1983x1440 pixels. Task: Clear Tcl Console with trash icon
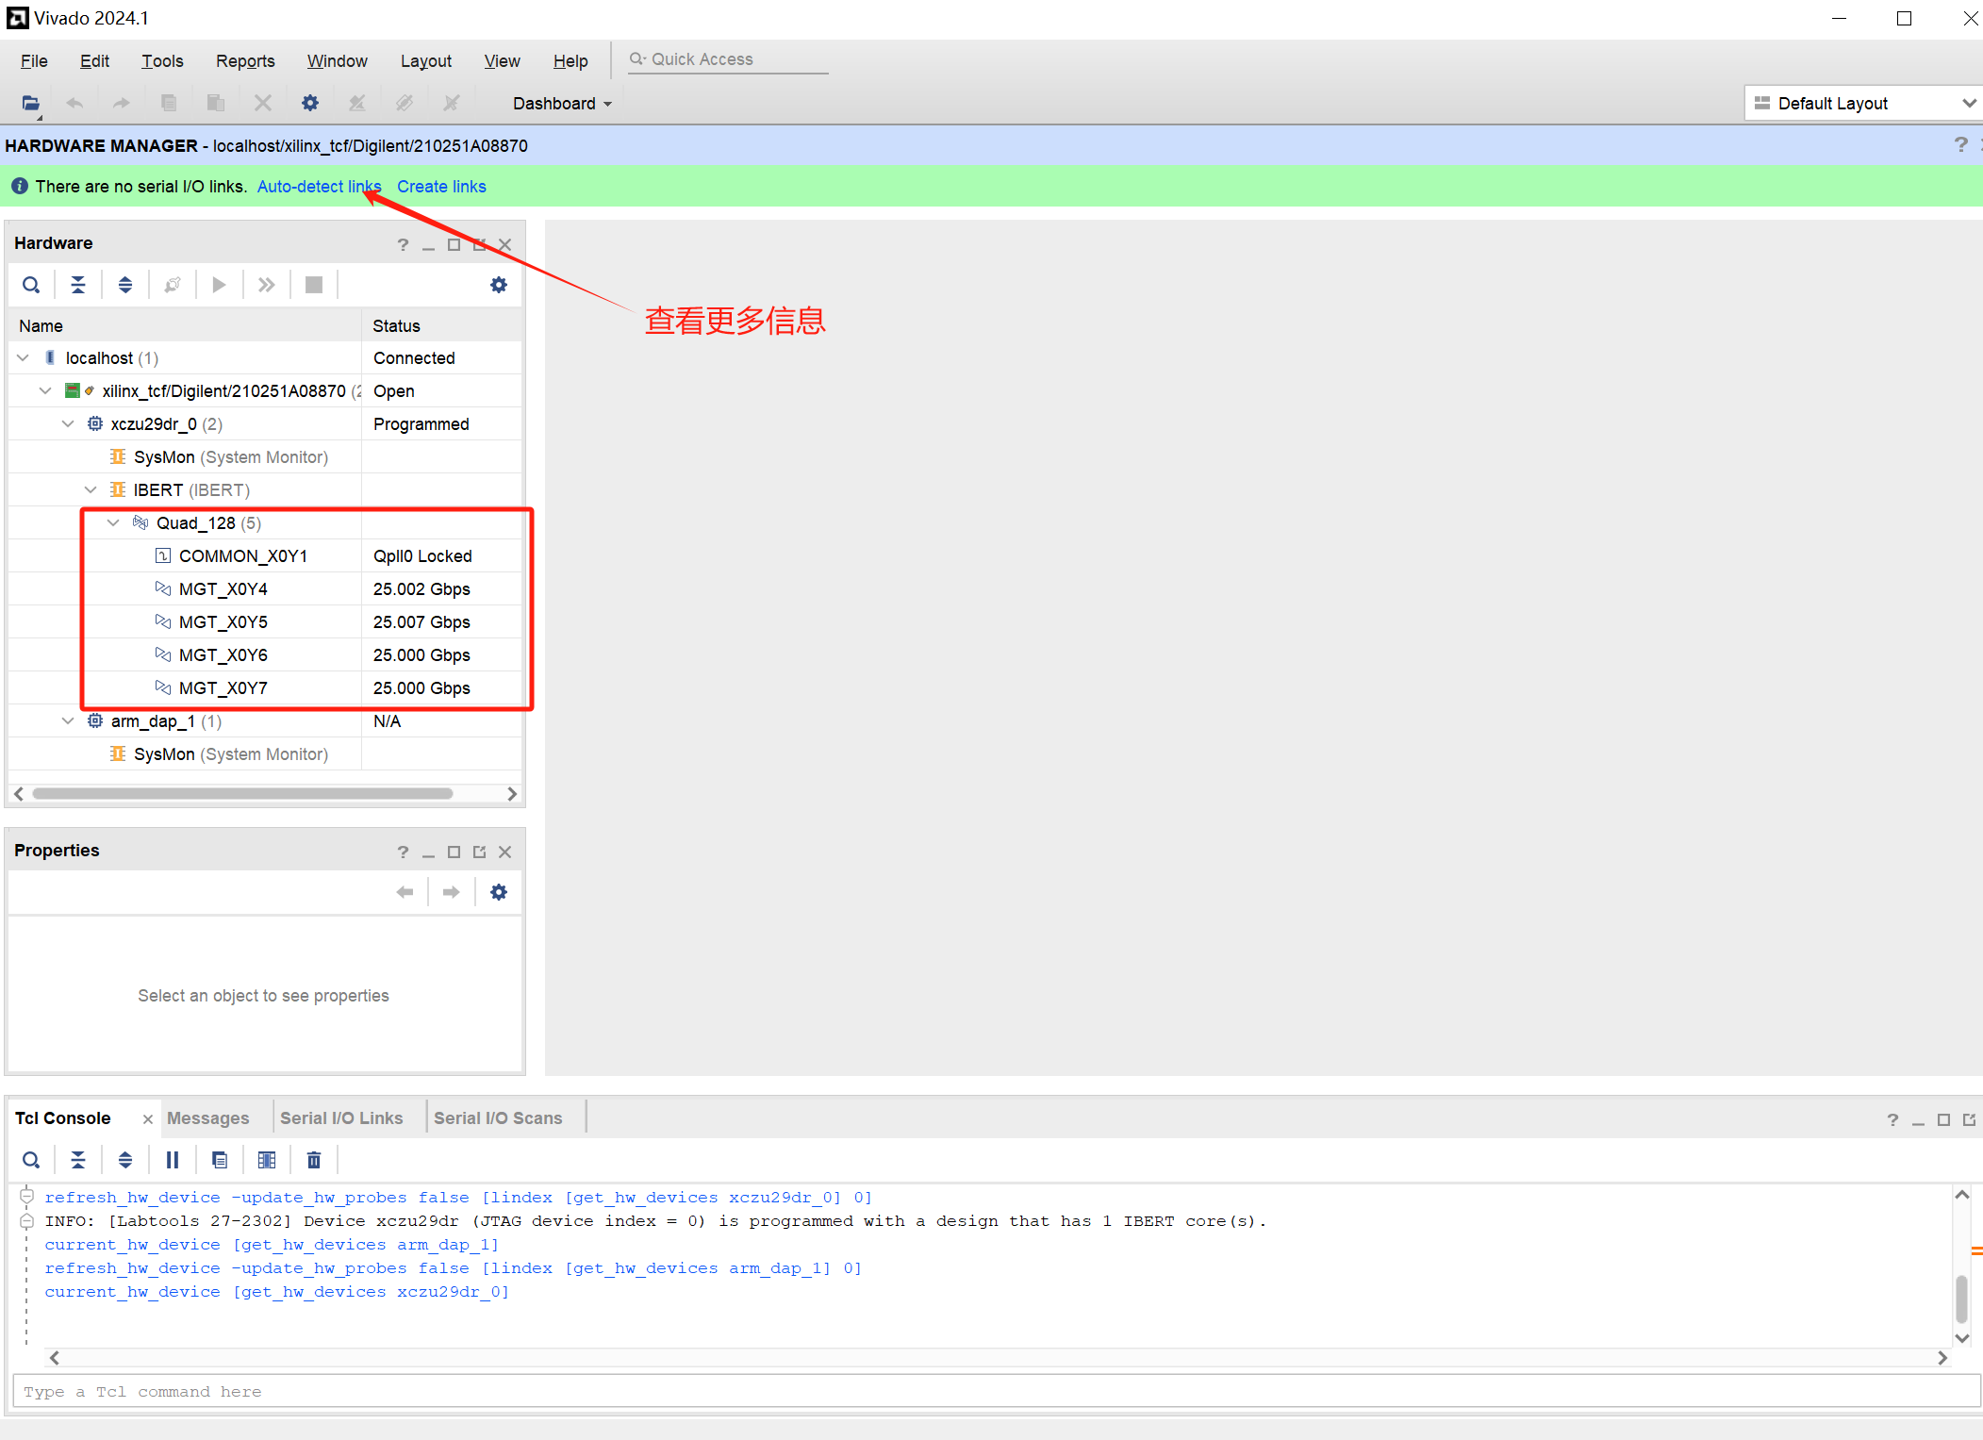pyautogui.click(x=314, y=1160)
